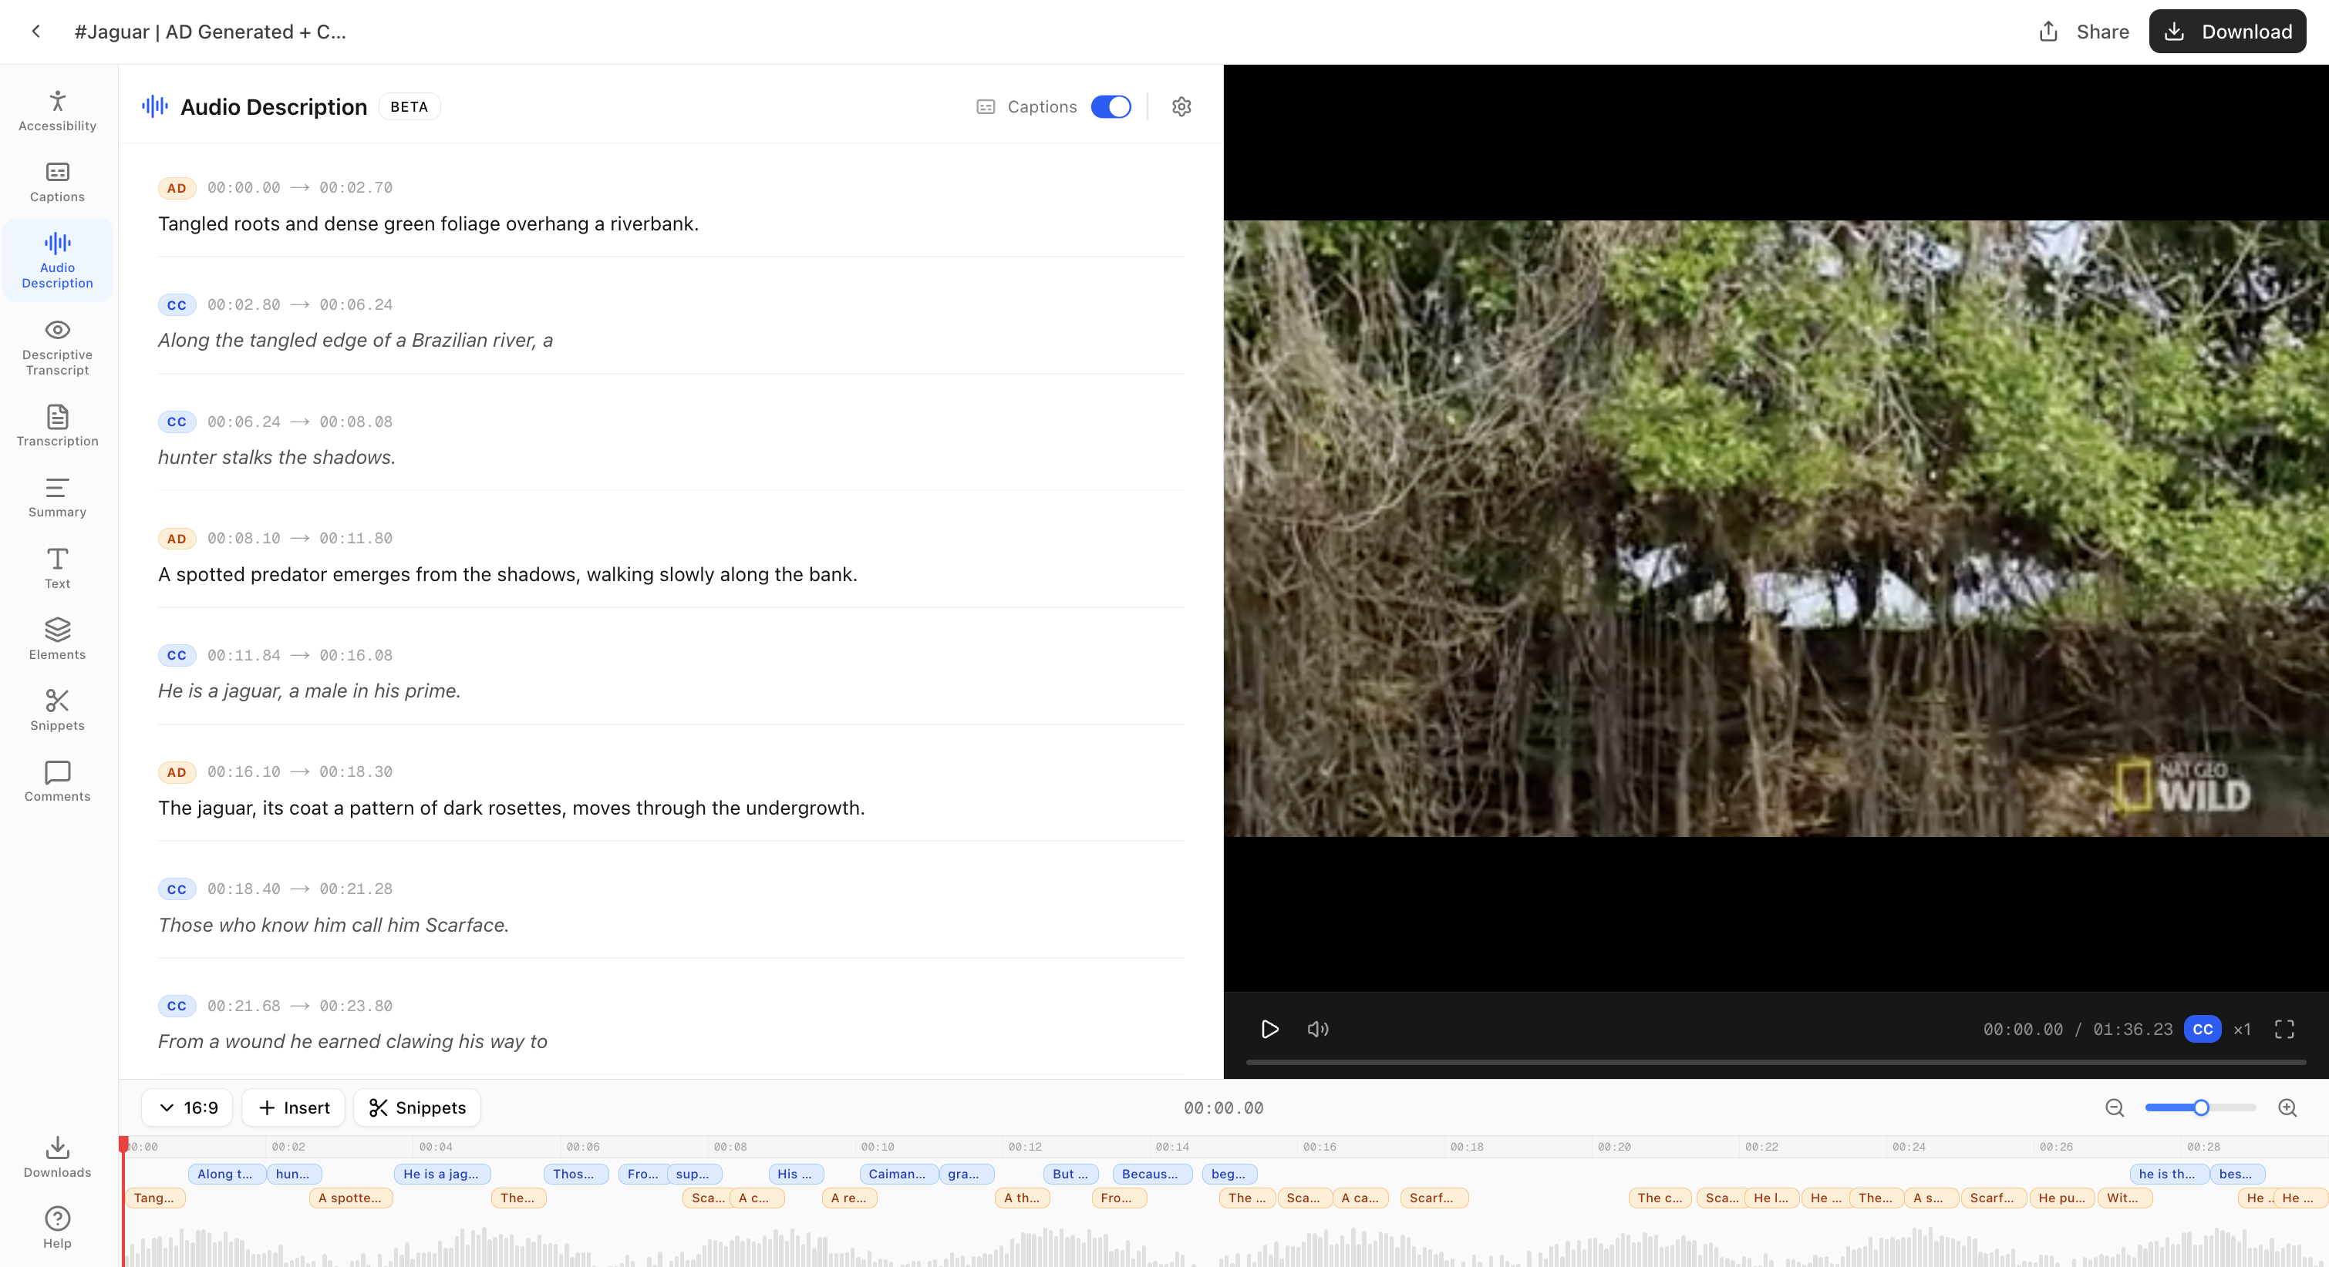Open the Snippets panel in the sidebar

tap(56, 711)
